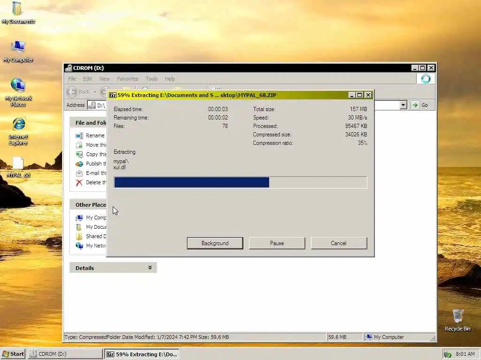This screenshot has width=481, height=360.
Task: Open the File menu in CDROM window
Action: pos(72,79)
